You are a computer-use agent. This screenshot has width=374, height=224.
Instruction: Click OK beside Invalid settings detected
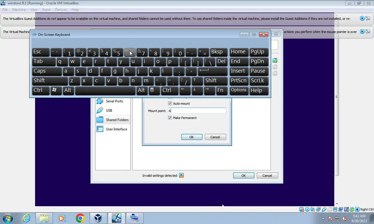(x=244, y=176)
